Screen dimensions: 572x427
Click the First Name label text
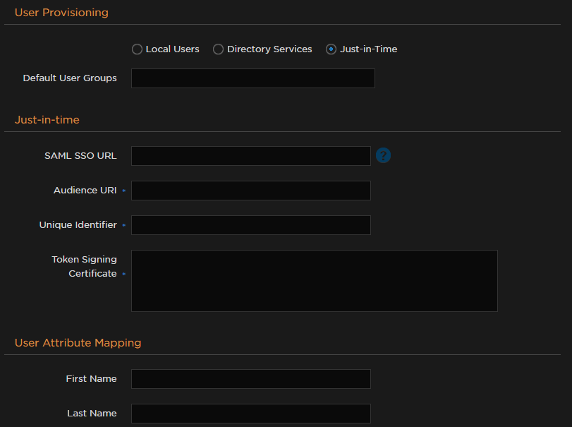pyautogui.click(x=91, y=379)
